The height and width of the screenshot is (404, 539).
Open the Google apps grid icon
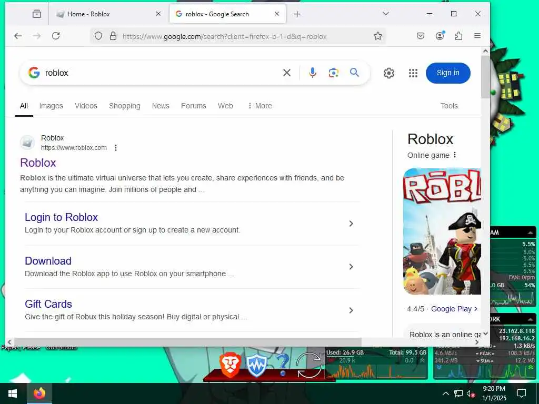413,73
